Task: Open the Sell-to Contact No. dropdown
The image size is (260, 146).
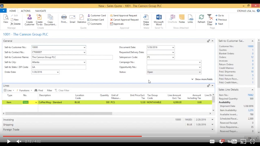Action: (84, 52)
